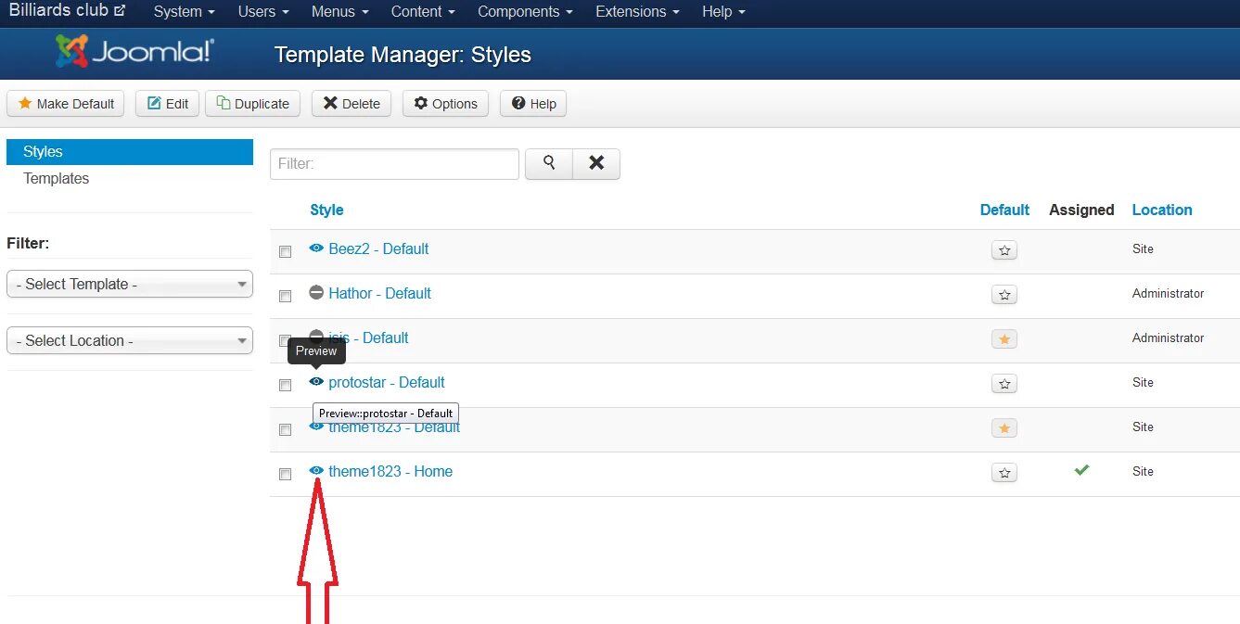Click the green Assigned checkmark

1081,471
